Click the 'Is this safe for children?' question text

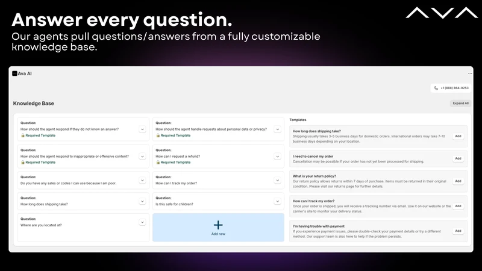point(174,204)
